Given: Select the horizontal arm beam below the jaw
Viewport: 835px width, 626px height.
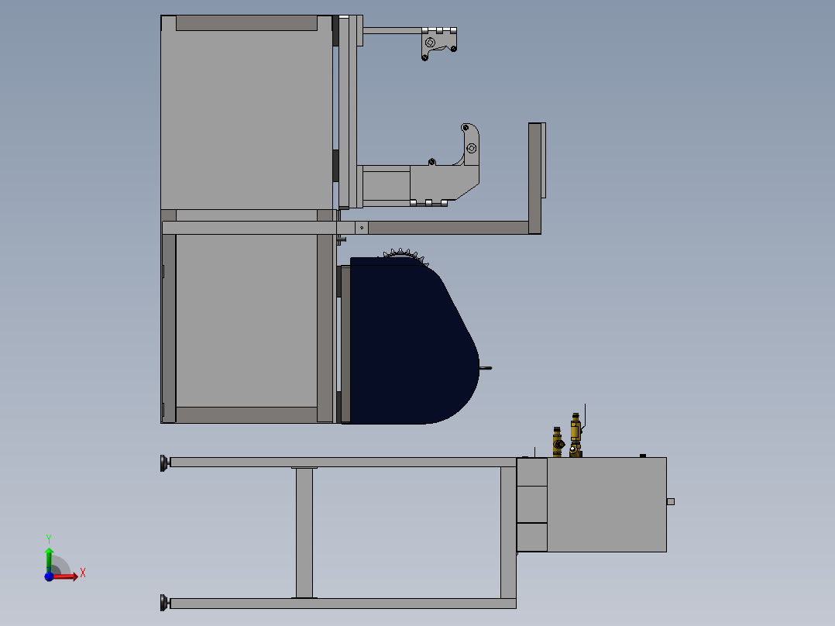Looking at the screenshot, I should coord(448,228).
